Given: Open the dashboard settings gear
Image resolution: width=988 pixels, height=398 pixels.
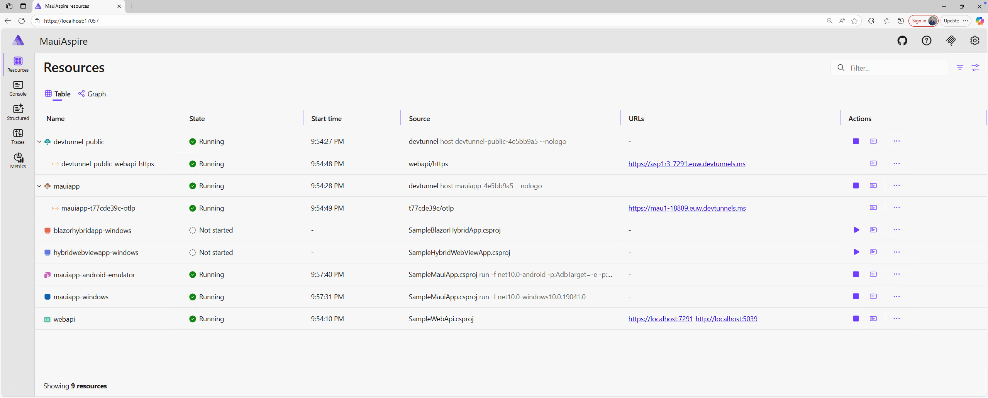Looking at the screenshot, I should 974,40.
